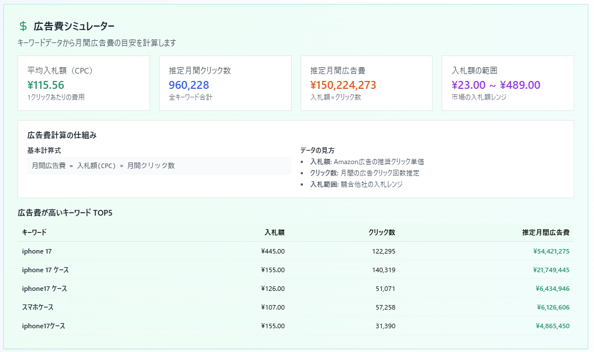Click the ¥54,421,275 cost in the table
594x352 pixels.
[551, 251]
